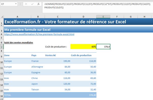This screenshot has width=153, height=100.
Task: Select the 'Japon' cell
Action: (38, 84)
